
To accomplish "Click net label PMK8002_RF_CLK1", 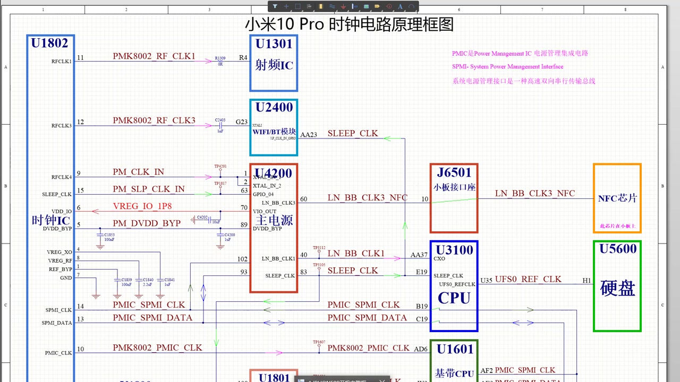I will tap(154, 56).
